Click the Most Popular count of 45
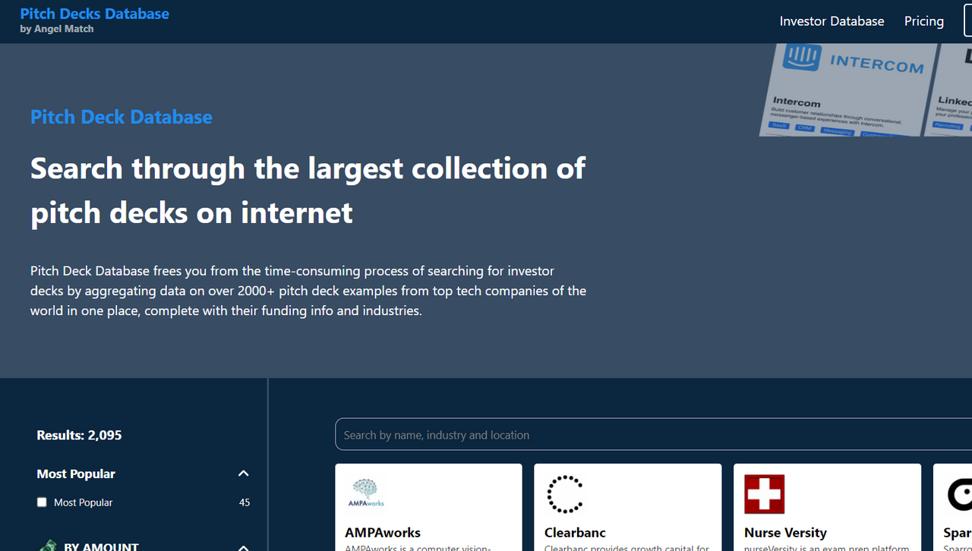The image size is (972, 551). (x=245, y=502)
